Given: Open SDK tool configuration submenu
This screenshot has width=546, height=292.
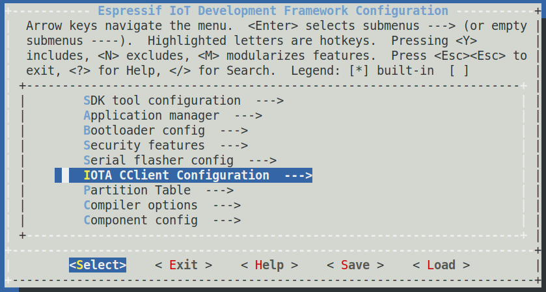Looking at the screenshot, I should [x=184, y=101].
